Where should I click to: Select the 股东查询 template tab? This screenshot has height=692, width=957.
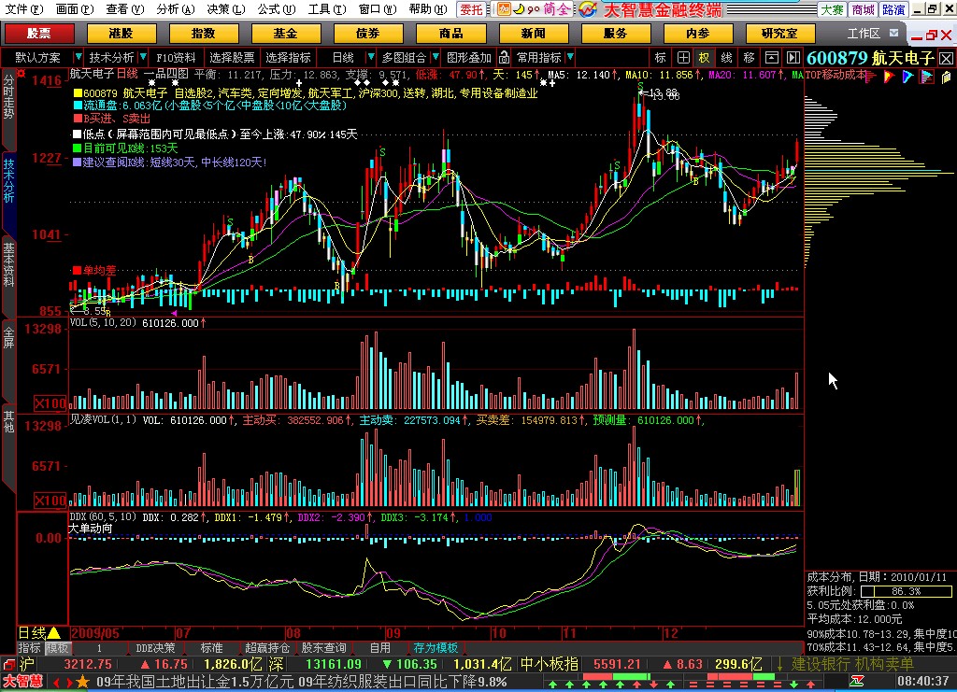pos(323,648)
